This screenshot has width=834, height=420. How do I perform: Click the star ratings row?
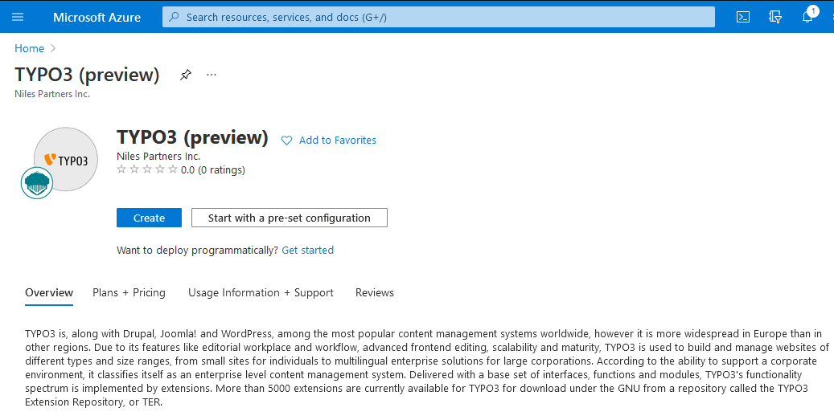coord(147,169)
